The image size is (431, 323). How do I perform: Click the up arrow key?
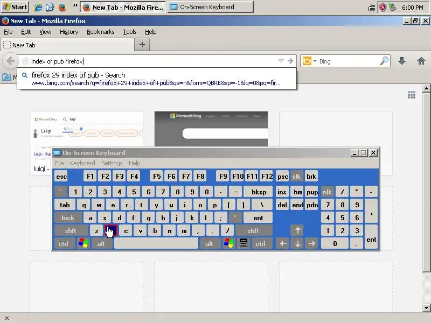click(298, 231)
